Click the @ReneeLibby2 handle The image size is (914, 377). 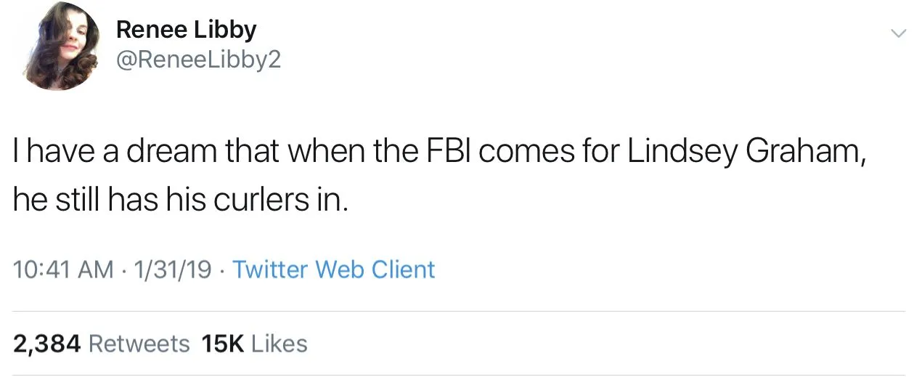point(197,60)
